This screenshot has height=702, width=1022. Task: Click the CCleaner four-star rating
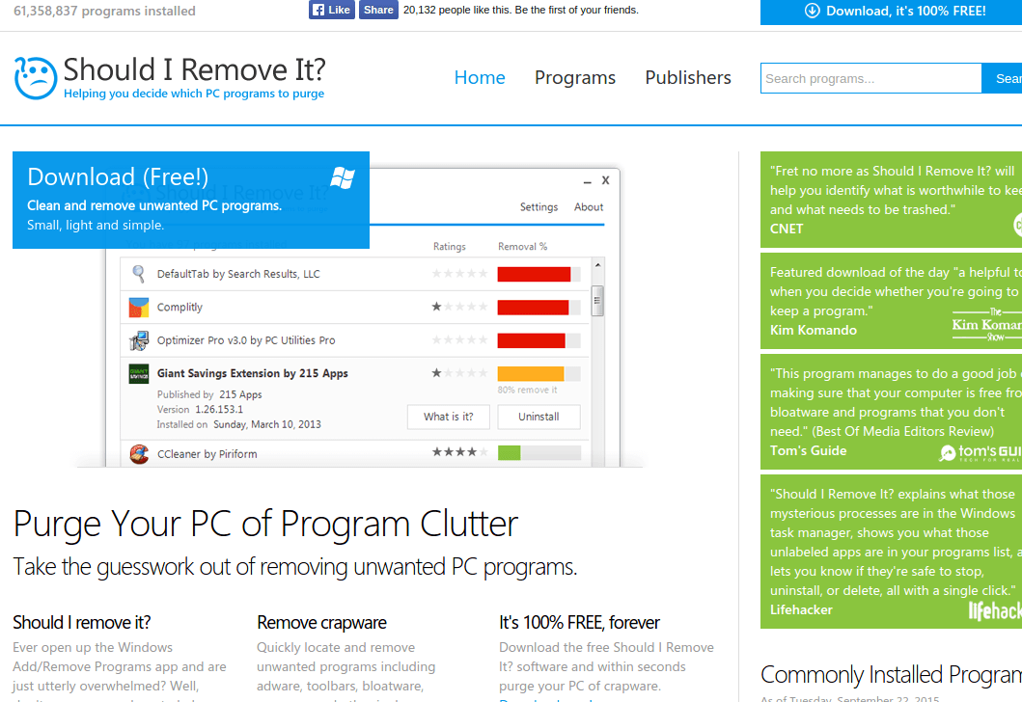[x=459, y=452]
